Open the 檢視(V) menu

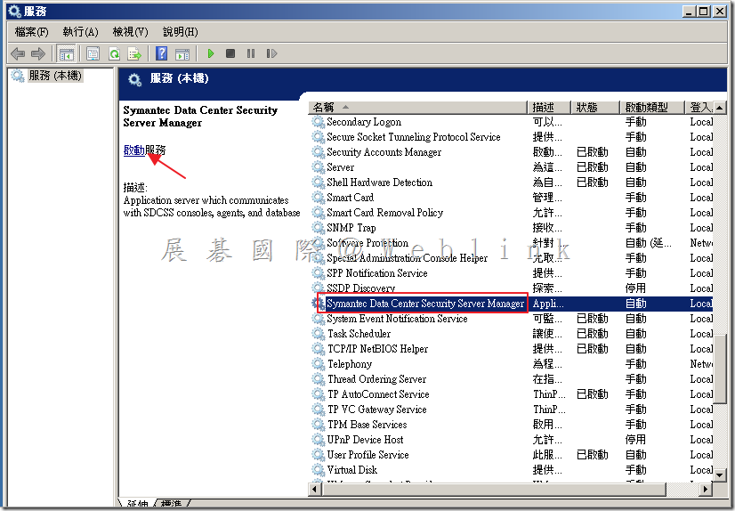(130, 32)
